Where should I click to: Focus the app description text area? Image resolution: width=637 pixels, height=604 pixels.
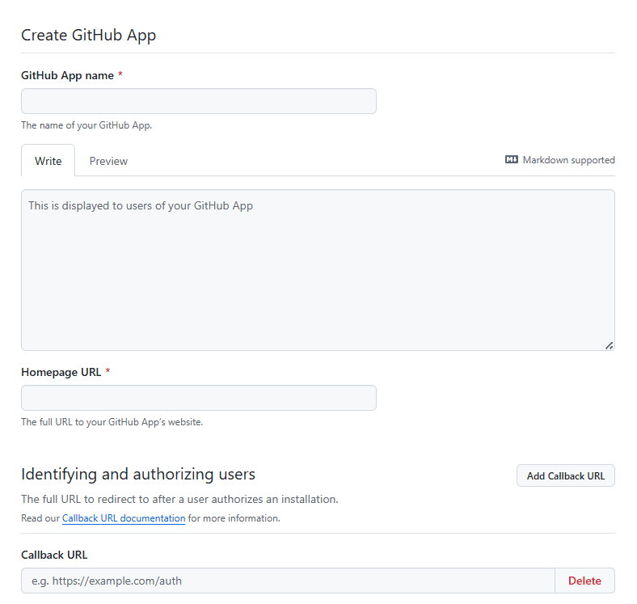[x=318, y=270]
